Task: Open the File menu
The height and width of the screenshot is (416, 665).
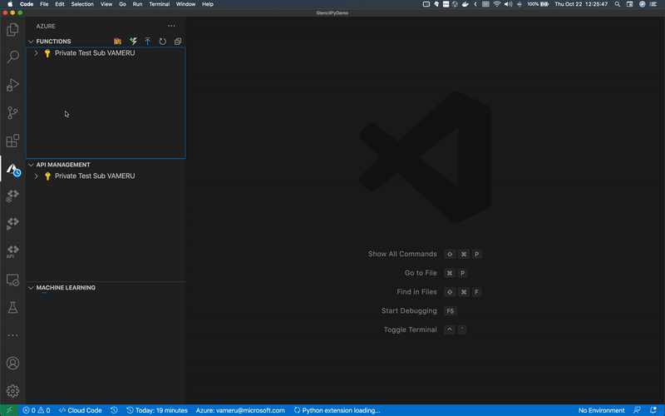Action: [x=44, y=4]
